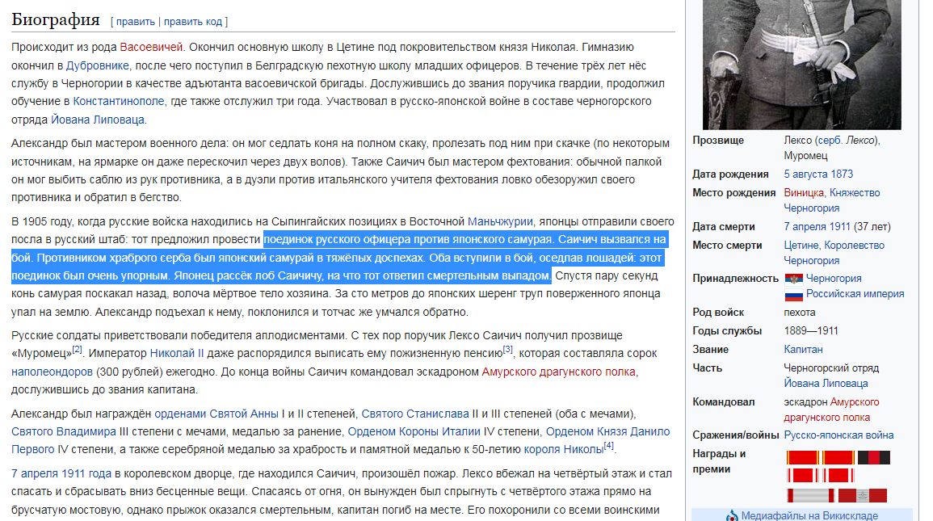The image size is (933, 521).
Task: Open 'Йована Липоваца' link in biography text
Action: [x=98, y=120]
